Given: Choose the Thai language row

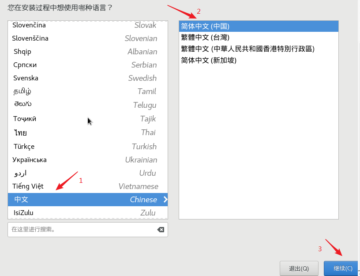Looking at the screenshot, I should (x=88, y=132).
